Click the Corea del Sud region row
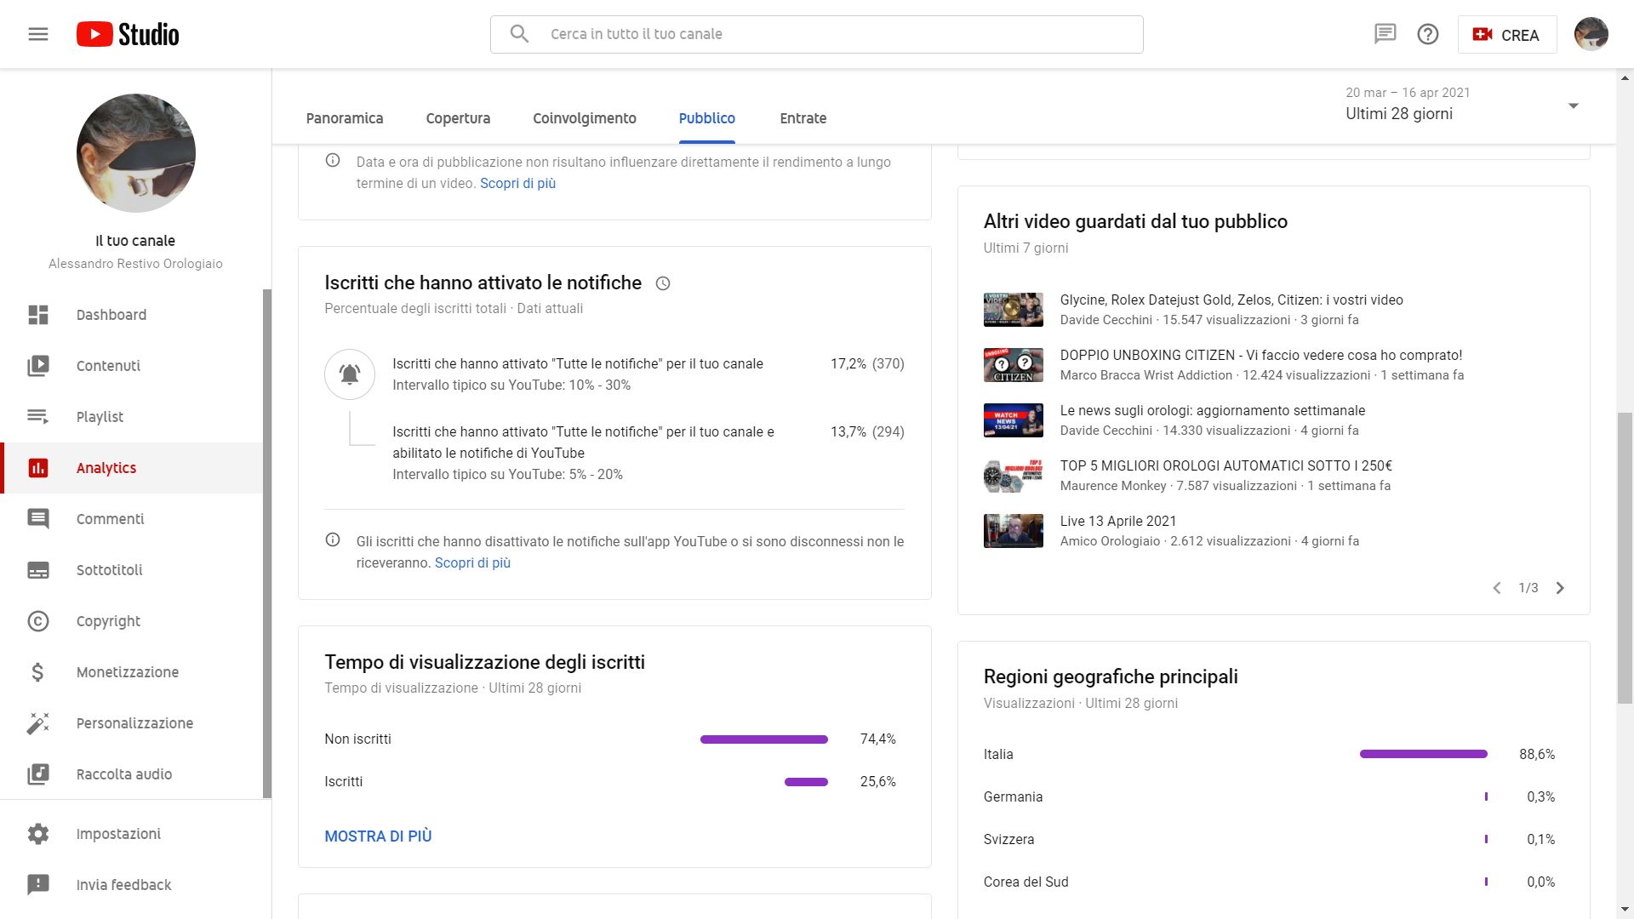 click(1269, 882)
